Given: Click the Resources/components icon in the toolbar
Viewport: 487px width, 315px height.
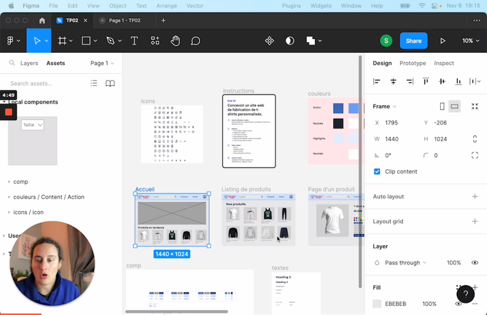Looking at the screenshot, I should coord(155,40).
